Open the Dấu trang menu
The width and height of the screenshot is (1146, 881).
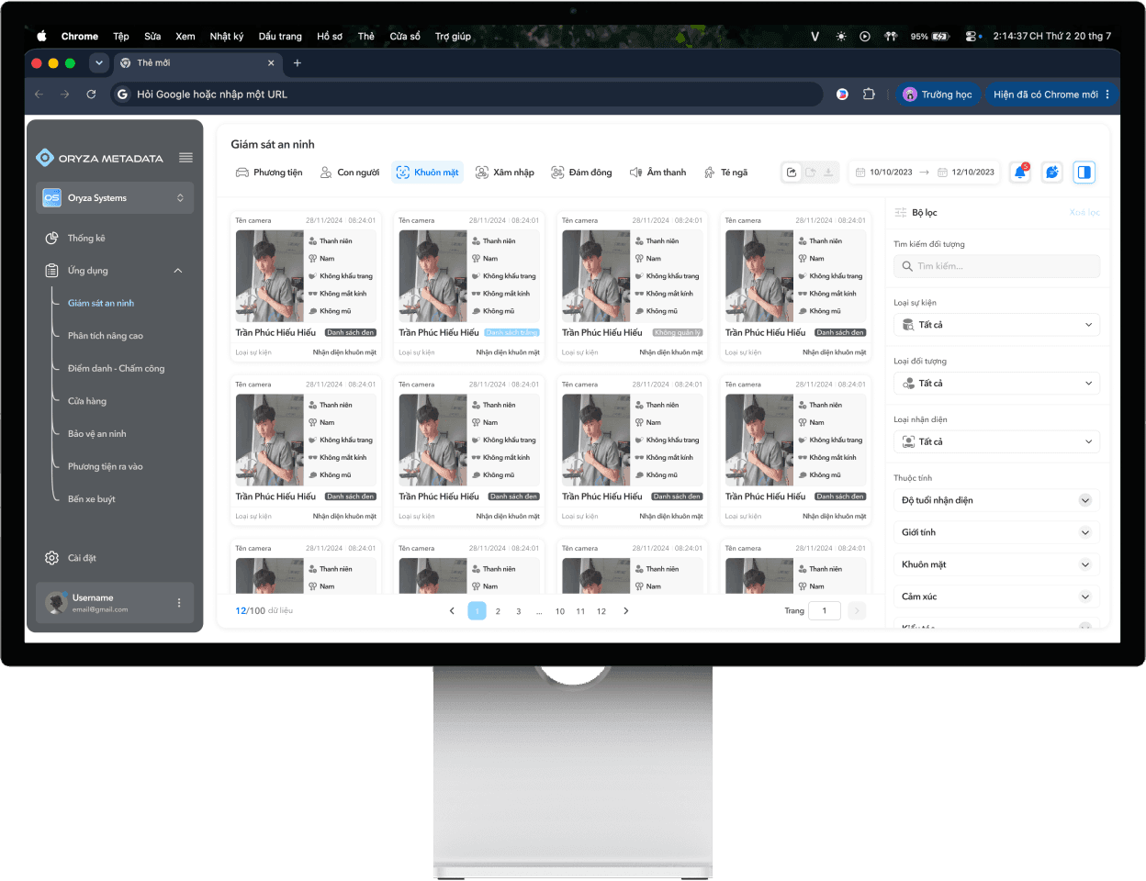click(x=280, y=37)
